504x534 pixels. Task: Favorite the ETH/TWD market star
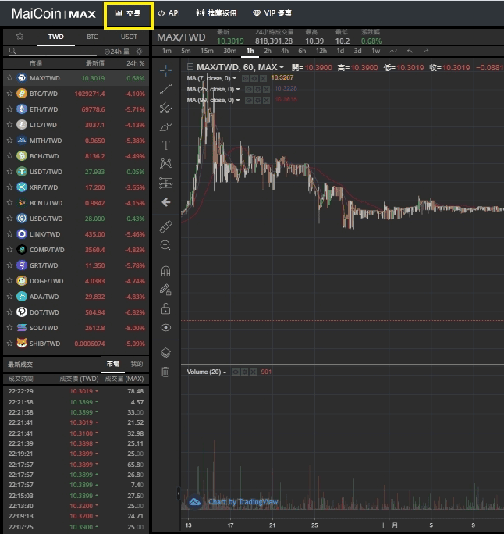[9, 109]
